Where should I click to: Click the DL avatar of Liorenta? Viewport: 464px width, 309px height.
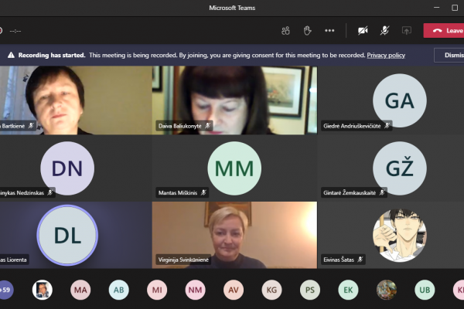point(67,236)
